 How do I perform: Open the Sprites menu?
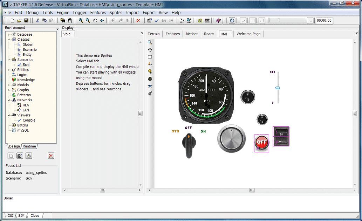116,13
